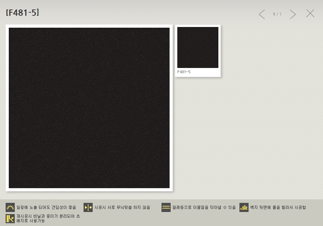Screen dimensions: 323x226
Task: Select the F481-5 thumbnail image
Action: point(198,47)
